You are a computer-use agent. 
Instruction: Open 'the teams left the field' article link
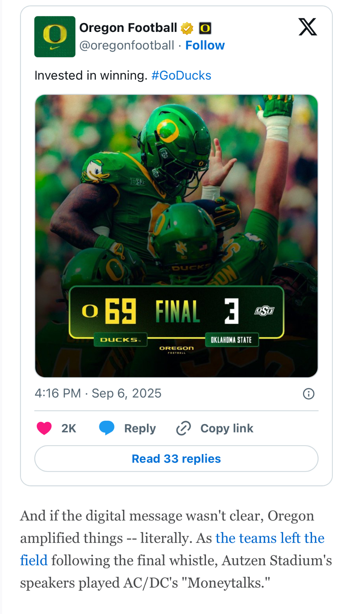pos(270,538)
